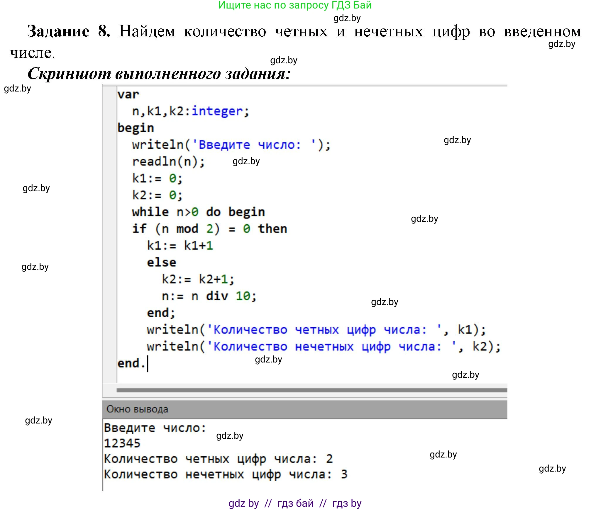Place the cursor after 'end.'
The image size is (591, 510).
click(147, 364)
